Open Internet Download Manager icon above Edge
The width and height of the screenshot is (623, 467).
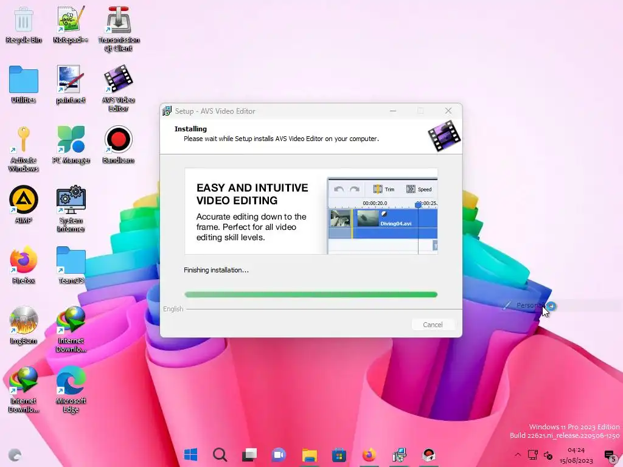[x=71, y=329]
